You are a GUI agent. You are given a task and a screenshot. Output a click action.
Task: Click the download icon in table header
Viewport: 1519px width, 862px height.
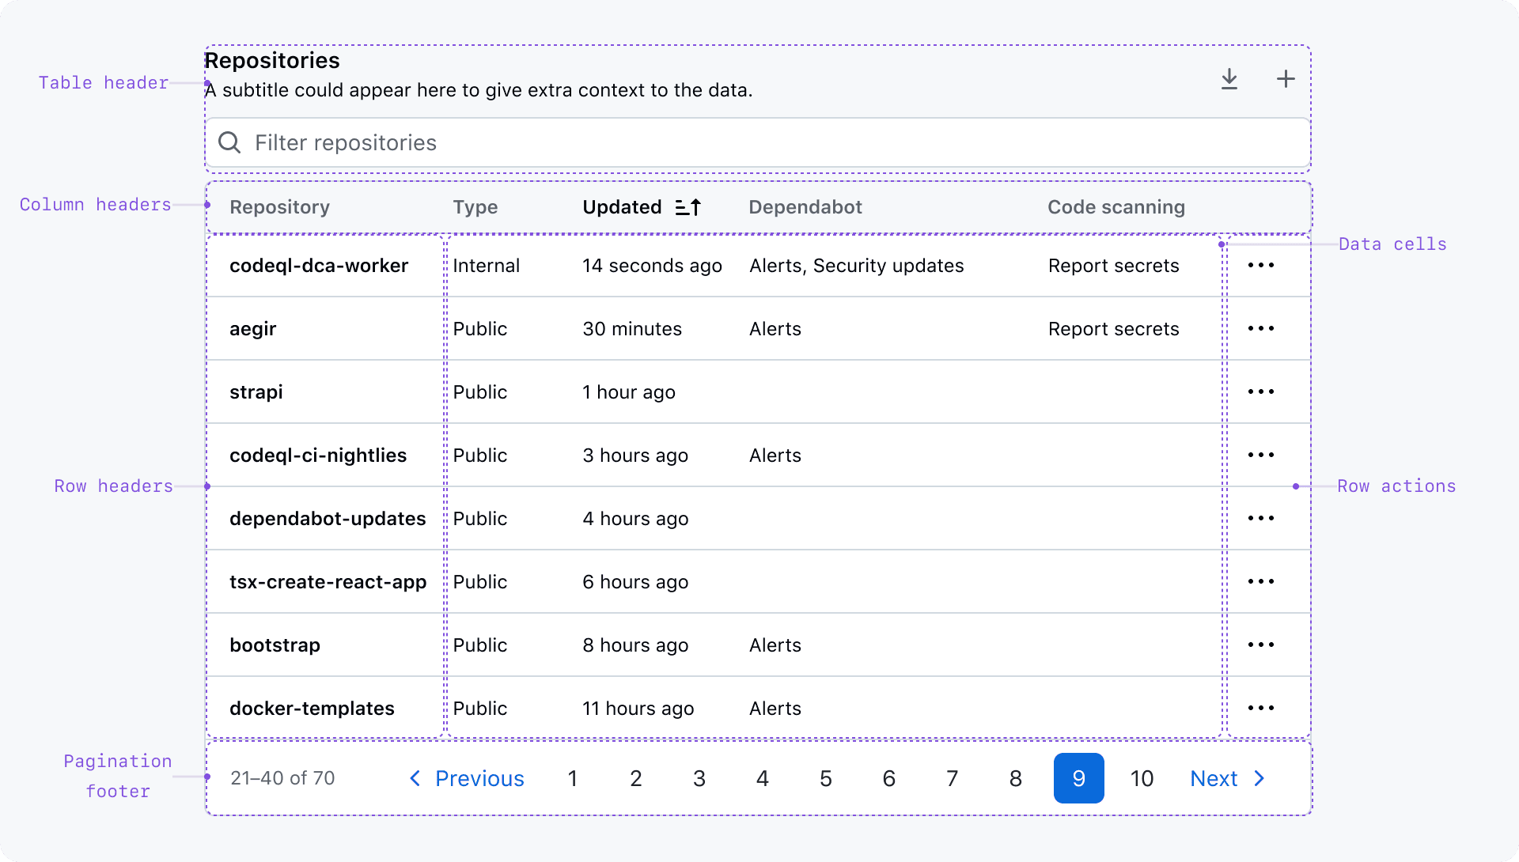[x=1229, y=79]
